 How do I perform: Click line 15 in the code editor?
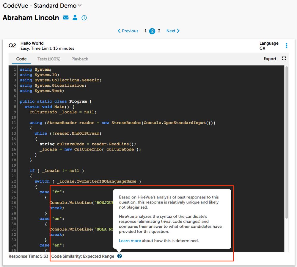tap(88, 144)
